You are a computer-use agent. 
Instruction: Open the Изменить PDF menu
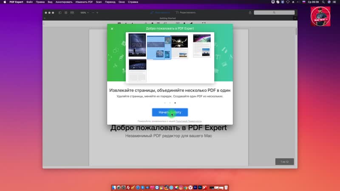coord(84,2)
